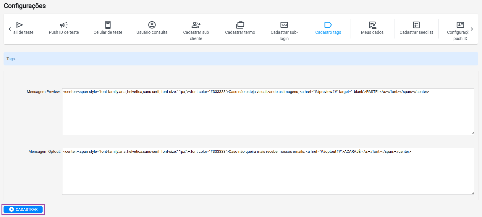Click the list icon for Cadastrar seedlist
The image size is (482, 217).
click(x=416, y=25)
